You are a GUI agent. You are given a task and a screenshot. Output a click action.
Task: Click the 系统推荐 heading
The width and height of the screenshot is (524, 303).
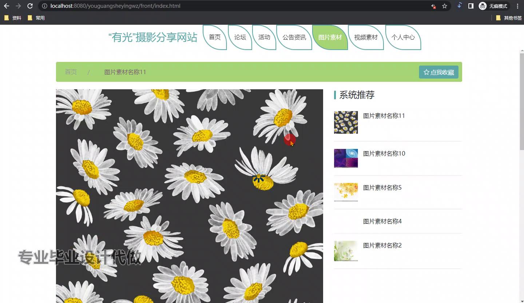pyautogui.click(x=357, y=95)
